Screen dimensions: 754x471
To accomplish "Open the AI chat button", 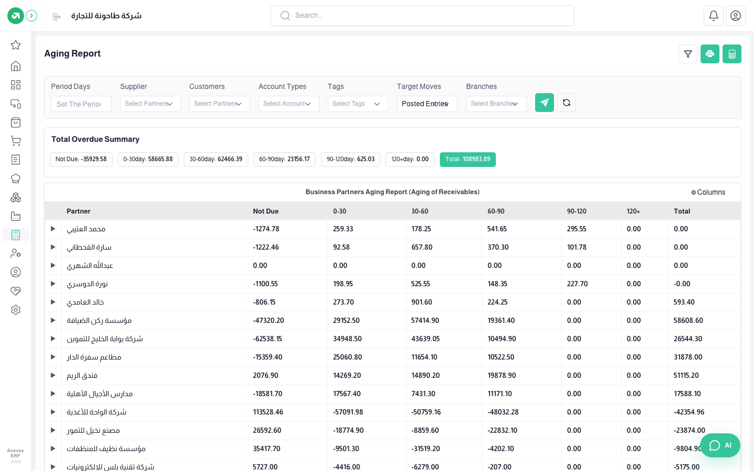I will (x=720, y=445).
